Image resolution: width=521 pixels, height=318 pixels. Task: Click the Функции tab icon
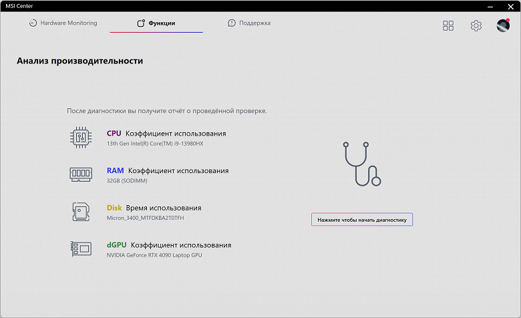141,23
